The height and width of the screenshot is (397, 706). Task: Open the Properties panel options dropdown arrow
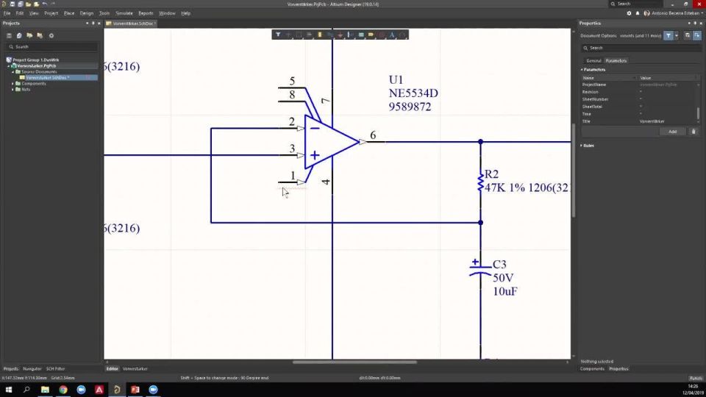[x=689, y=23]
